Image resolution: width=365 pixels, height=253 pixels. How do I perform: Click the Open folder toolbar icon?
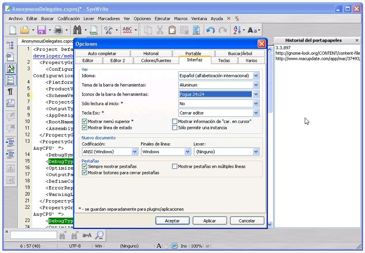[25, 30]
